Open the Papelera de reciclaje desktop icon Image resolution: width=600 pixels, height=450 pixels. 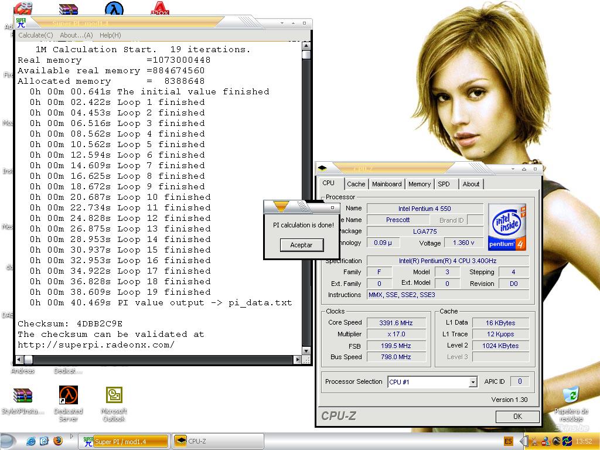[571, 404]
